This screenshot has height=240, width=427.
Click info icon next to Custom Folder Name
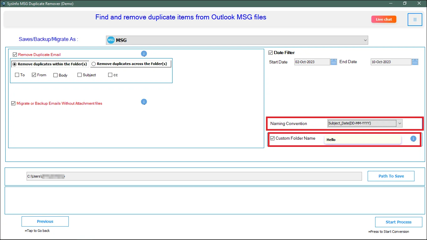(413, 139)
